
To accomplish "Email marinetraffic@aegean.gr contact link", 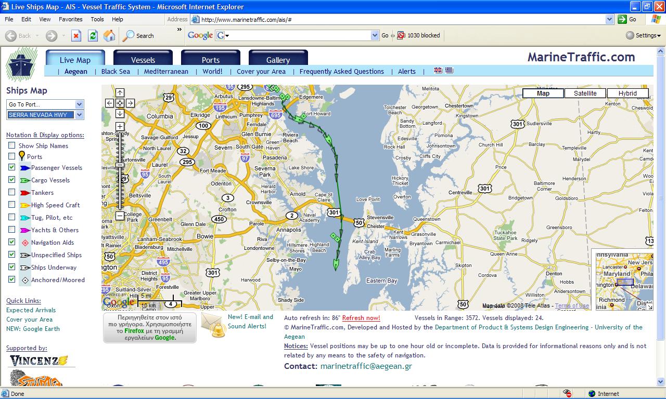I will (x=366, y=366).
